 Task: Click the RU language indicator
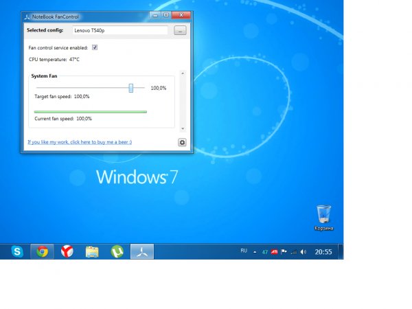pos(244,251)
